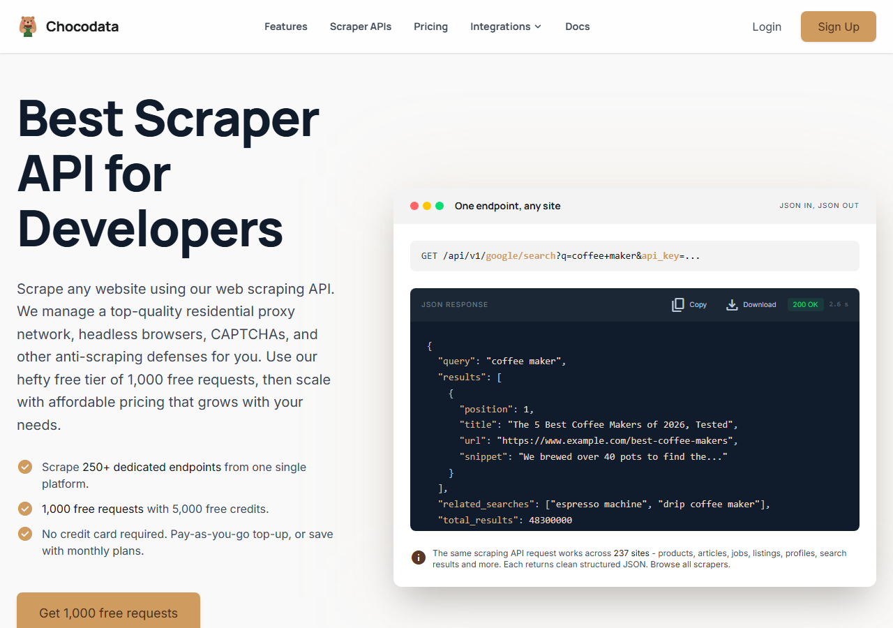
Task: Click the example.com url line
Action: coord(599,440)
